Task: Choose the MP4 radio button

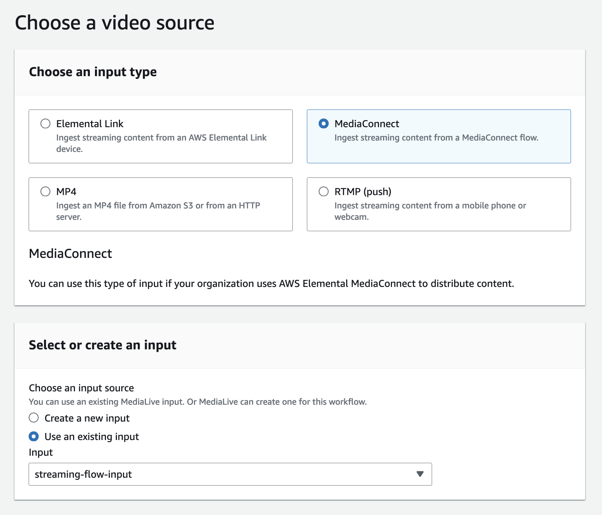Action: click(46, 192)
